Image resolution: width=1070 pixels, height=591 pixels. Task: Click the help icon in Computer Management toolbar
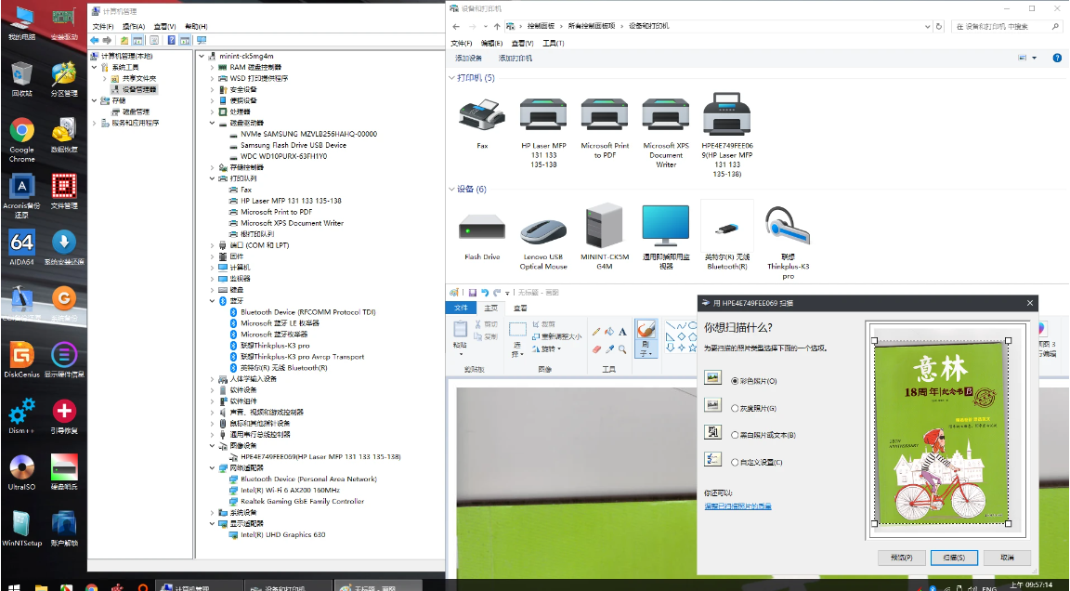pyautogui.click(x=171, y=40)
